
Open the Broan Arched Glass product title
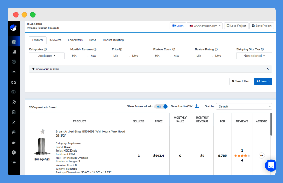coord(90,134)
